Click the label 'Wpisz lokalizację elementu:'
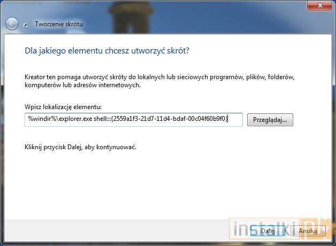Viewport: 336px width, 246px height. tap(63, 107)
